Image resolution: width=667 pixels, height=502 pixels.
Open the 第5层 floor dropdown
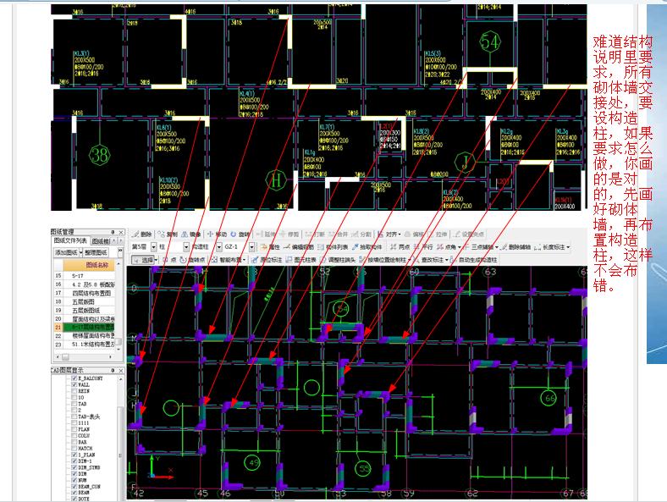click(x=153, y=246)
